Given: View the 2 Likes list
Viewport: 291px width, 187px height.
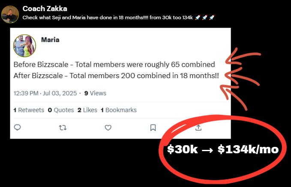Looking at the screenshot, I should tap(87, 110).
